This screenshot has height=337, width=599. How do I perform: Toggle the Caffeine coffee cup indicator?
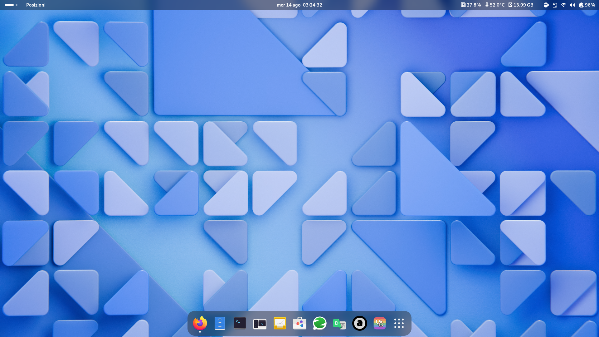(x=546, y=5)
